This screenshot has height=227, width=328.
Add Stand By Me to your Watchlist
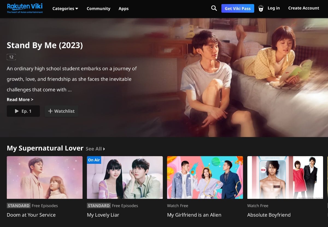point(61,111)
